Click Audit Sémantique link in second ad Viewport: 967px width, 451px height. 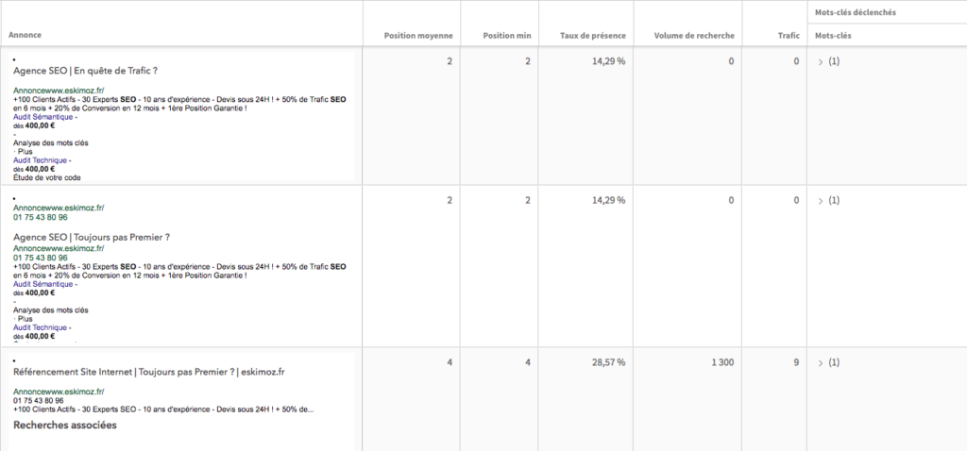click(x=45, y=285)
